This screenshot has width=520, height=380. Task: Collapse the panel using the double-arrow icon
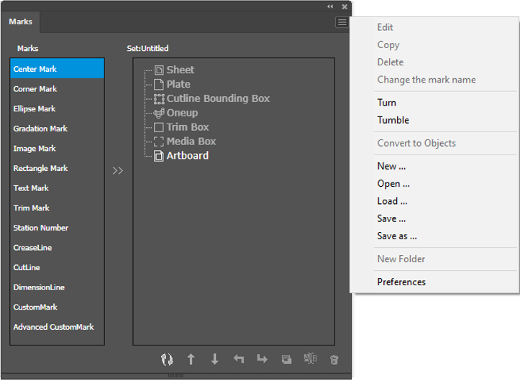click(330, 6)
